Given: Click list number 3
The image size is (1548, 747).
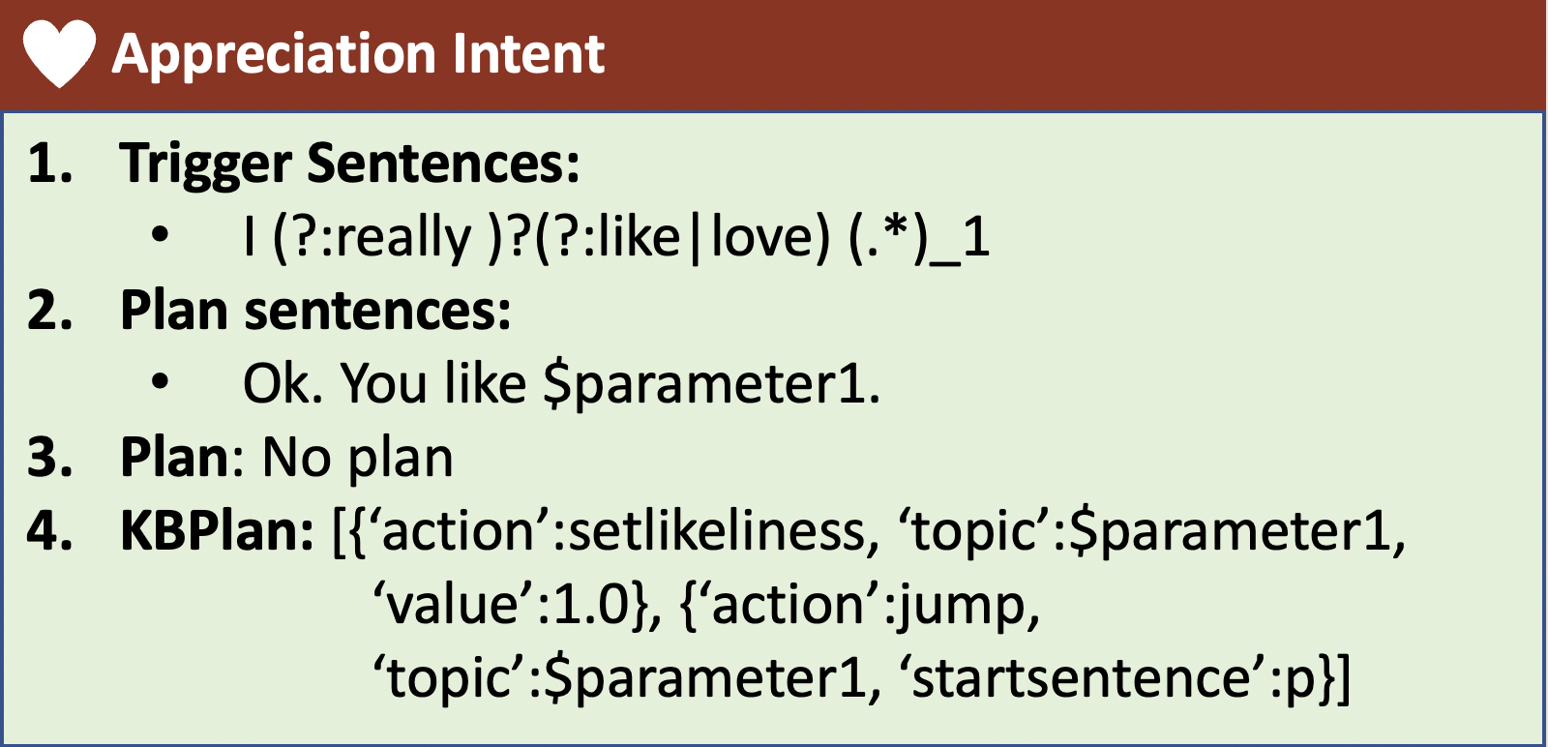Looking at the screenshot, I should [x=50, y=458].
